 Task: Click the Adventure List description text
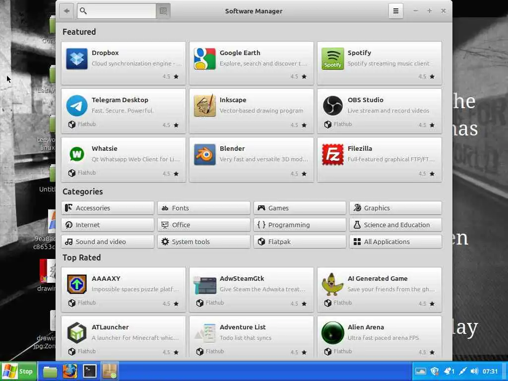point(246,338)
